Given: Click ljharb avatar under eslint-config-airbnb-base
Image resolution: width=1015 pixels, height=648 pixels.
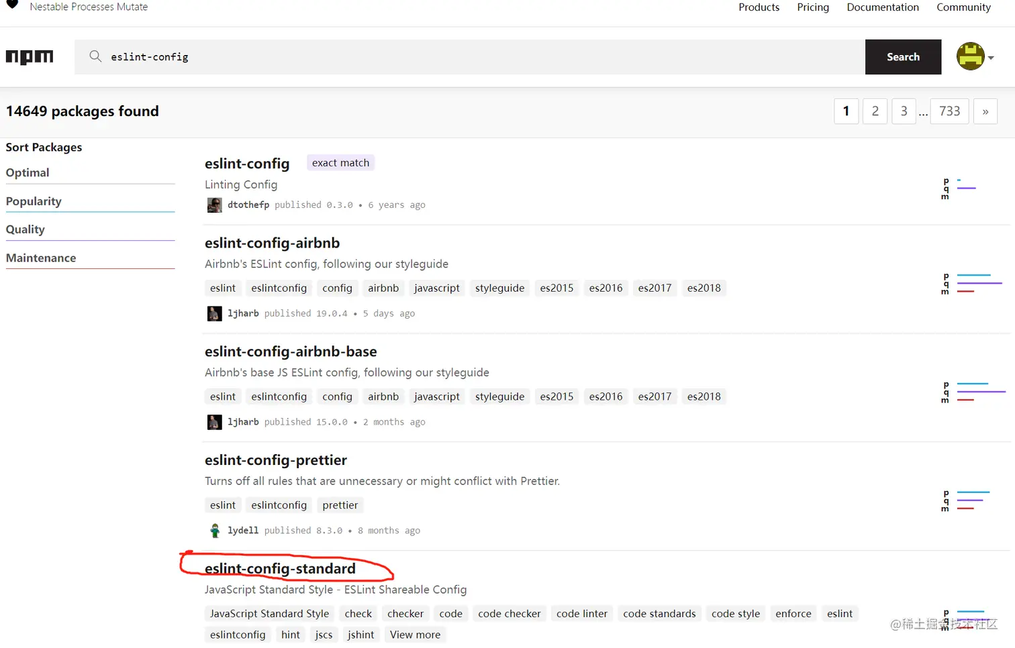Looking at the screenshot, I should pyautogui.click(x=214, y=422).
